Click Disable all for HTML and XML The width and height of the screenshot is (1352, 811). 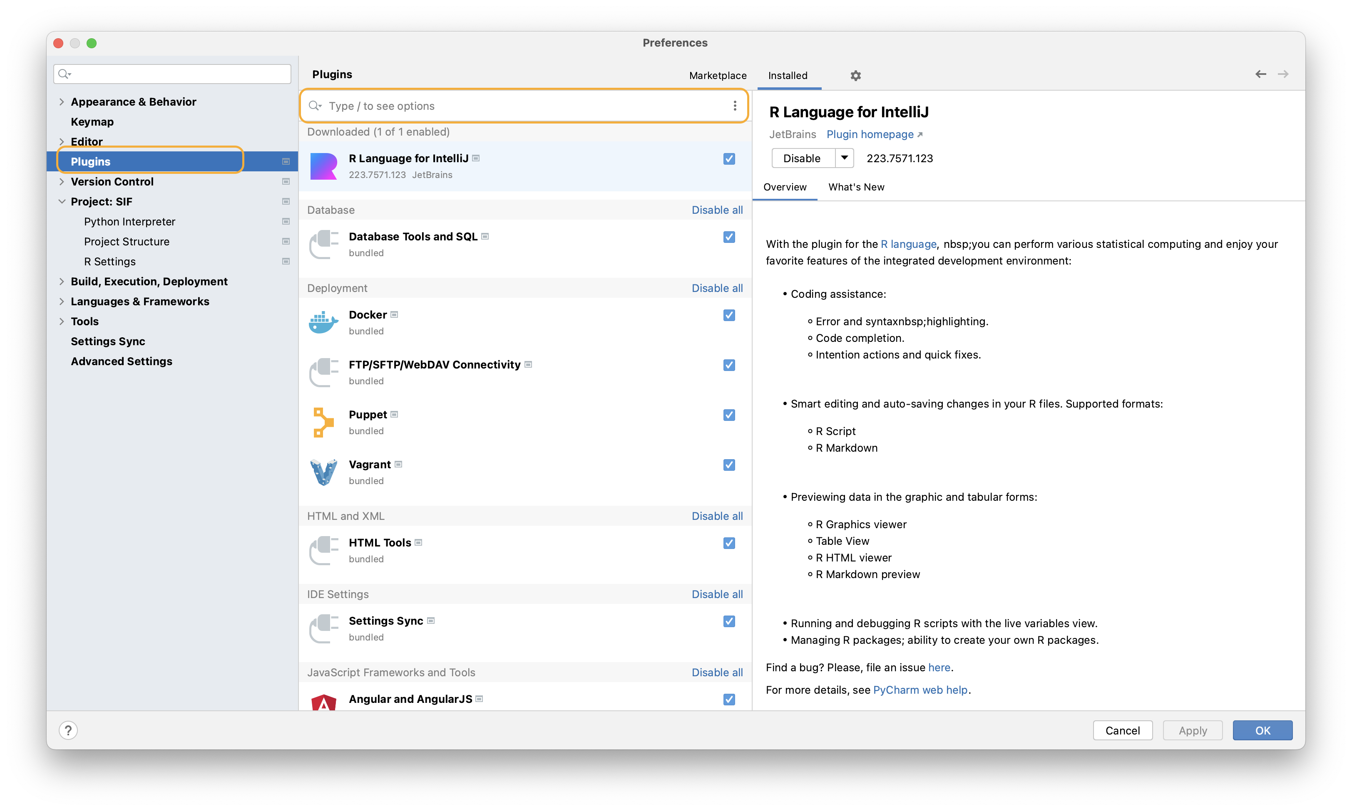(717, 516)
